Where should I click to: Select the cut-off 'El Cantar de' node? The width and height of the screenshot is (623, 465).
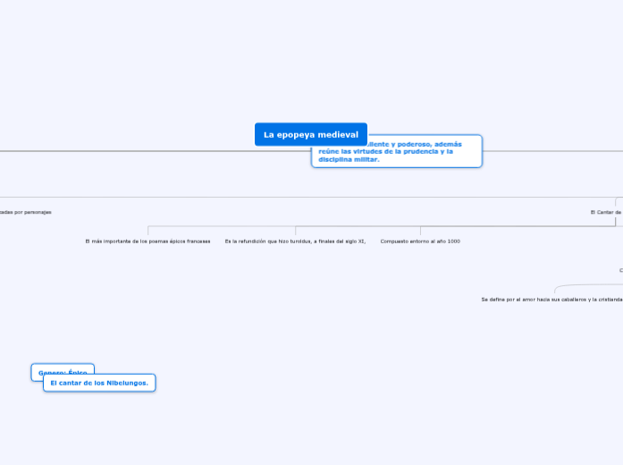[x=605, y=212]
